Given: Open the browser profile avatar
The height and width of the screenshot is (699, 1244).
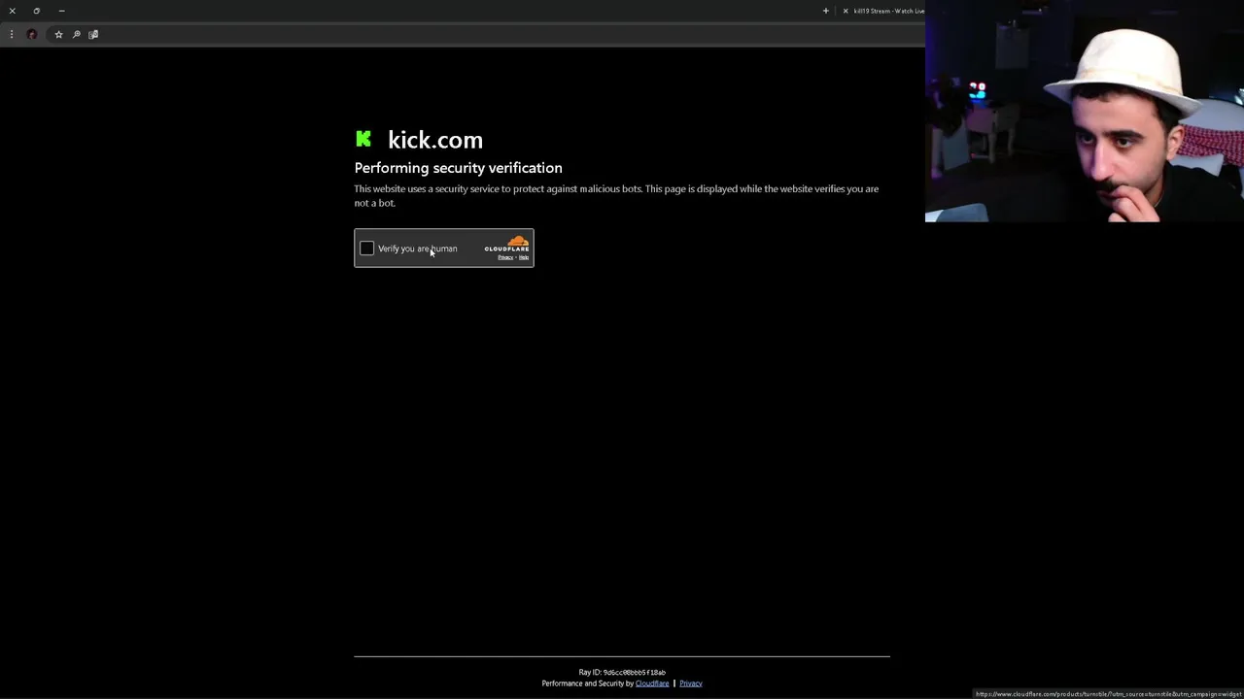Looking at the screenshot, I should click(x=32, y=34).
